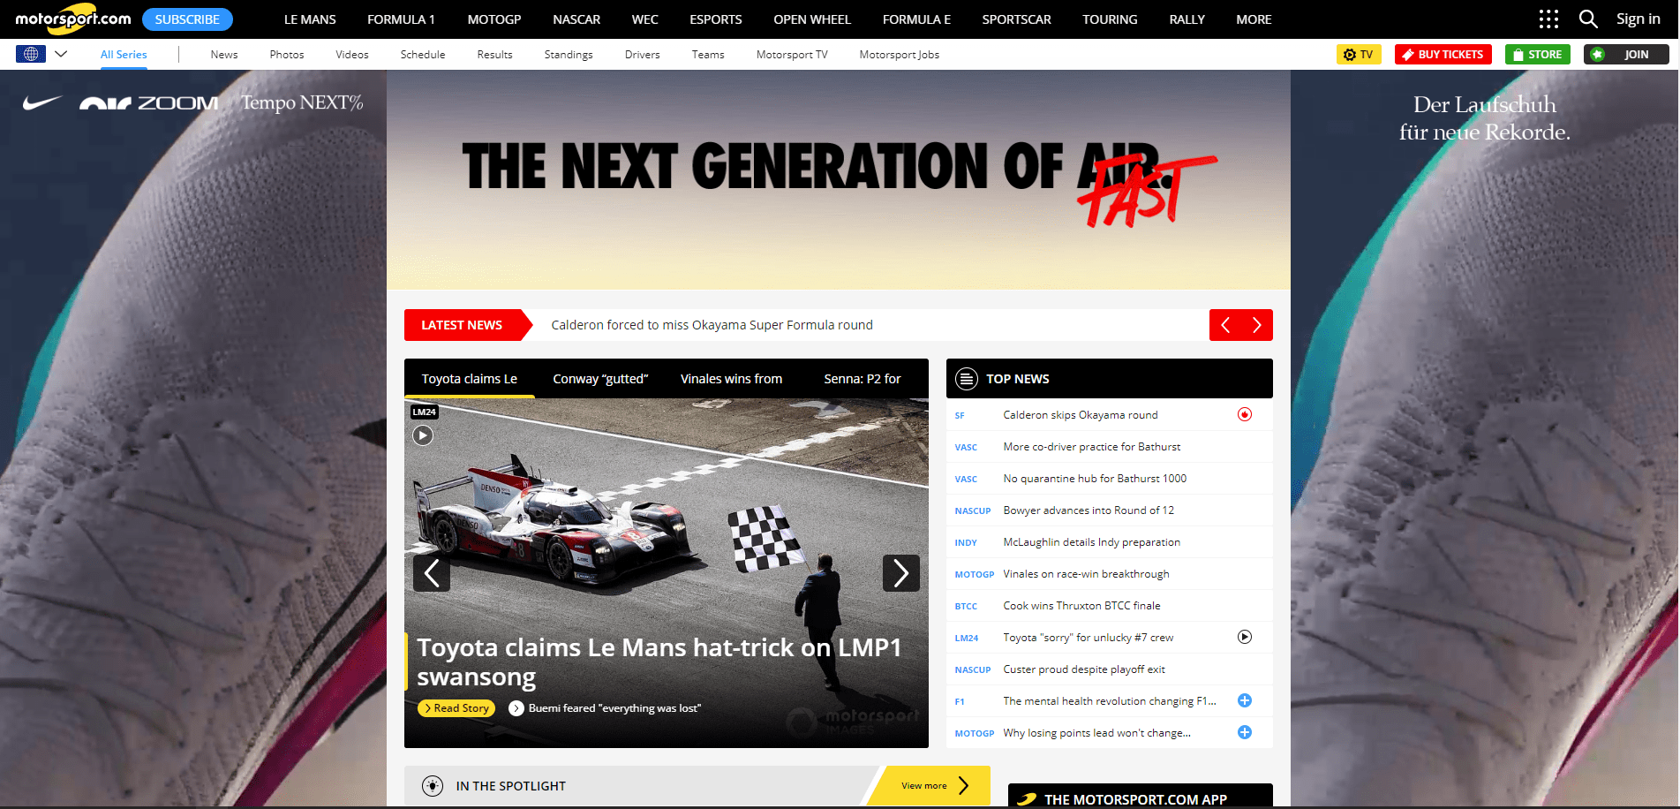This screenshot has width=1680, height=809.
Task: Open McLaughlin details Indy preparation
Action: (1091, 542)
